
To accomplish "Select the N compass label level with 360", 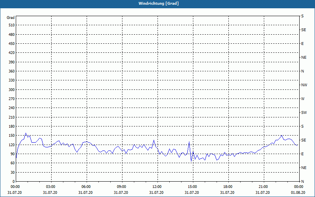I will (x=302, y=71).
